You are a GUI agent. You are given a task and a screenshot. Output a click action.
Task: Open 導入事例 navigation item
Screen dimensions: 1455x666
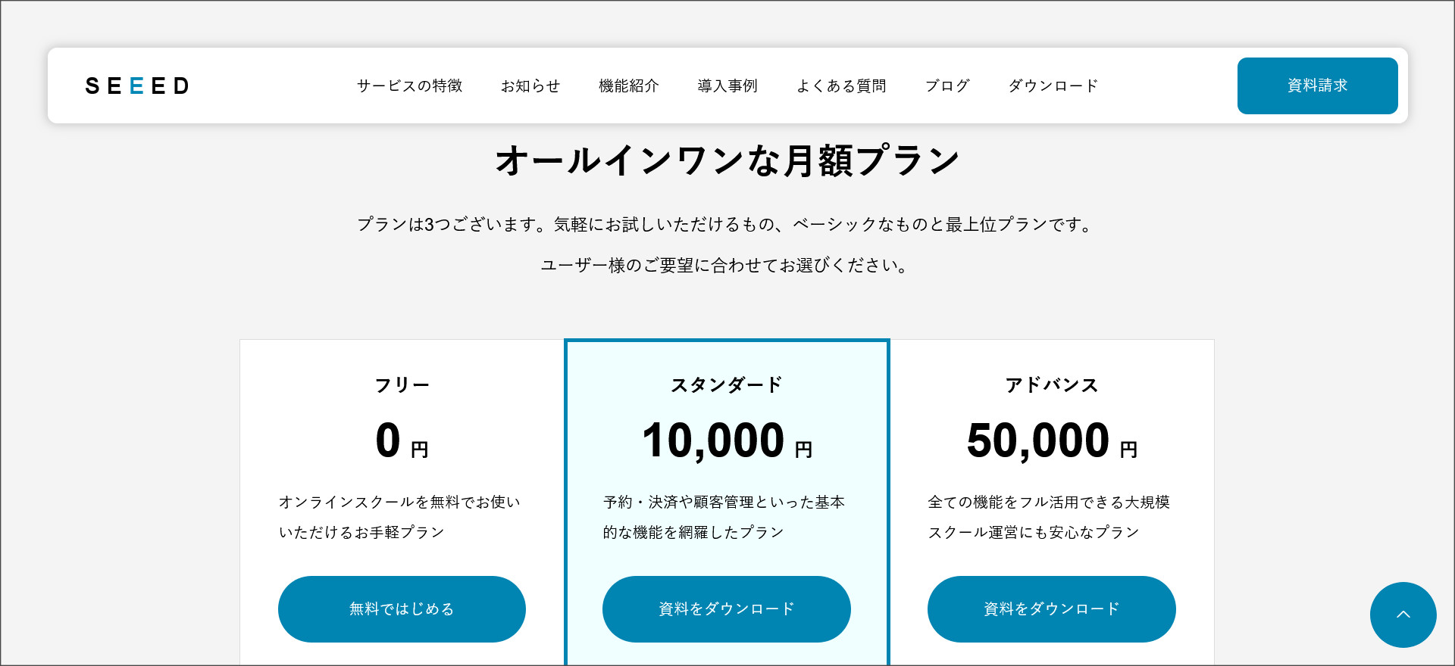(727, 86)
